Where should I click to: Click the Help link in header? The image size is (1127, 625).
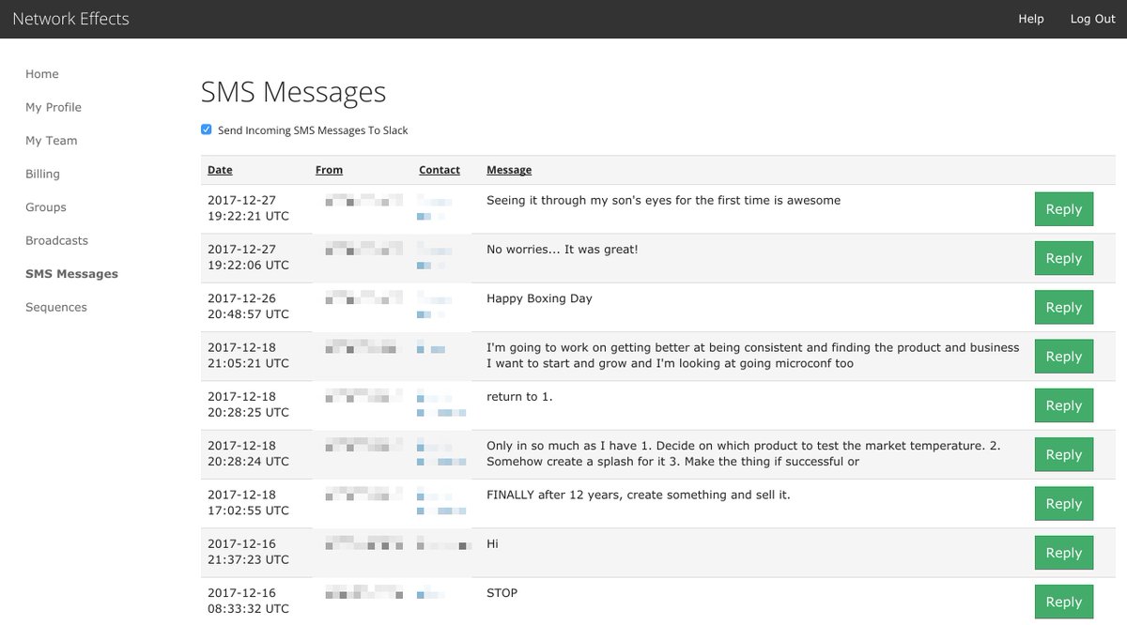1030,19
